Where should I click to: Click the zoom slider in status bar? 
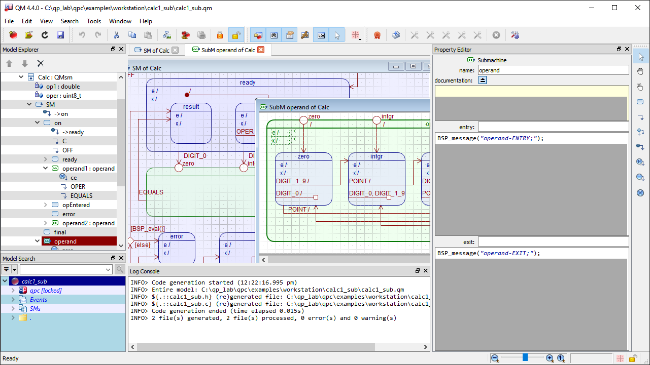click(525, 358)
